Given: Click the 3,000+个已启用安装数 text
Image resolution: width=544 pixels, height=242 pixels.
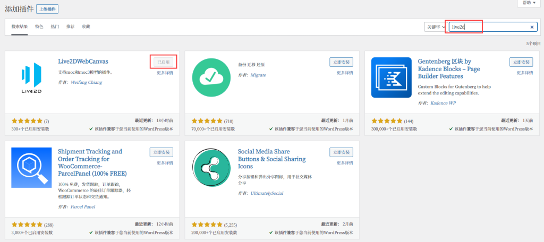Looking at the screenshot, I should pyautogui.click(x=32, y=232).
